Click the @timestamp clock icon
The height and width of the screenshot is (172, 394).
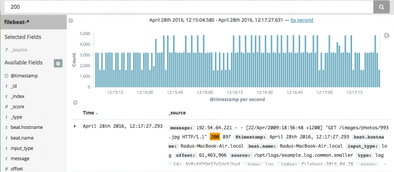pyautogui.click(x=7, y=76)
